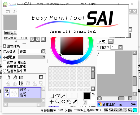Select the rotate view tool
Screen dimensions: 140x115
pyautogui.click(x=63, y=101)
